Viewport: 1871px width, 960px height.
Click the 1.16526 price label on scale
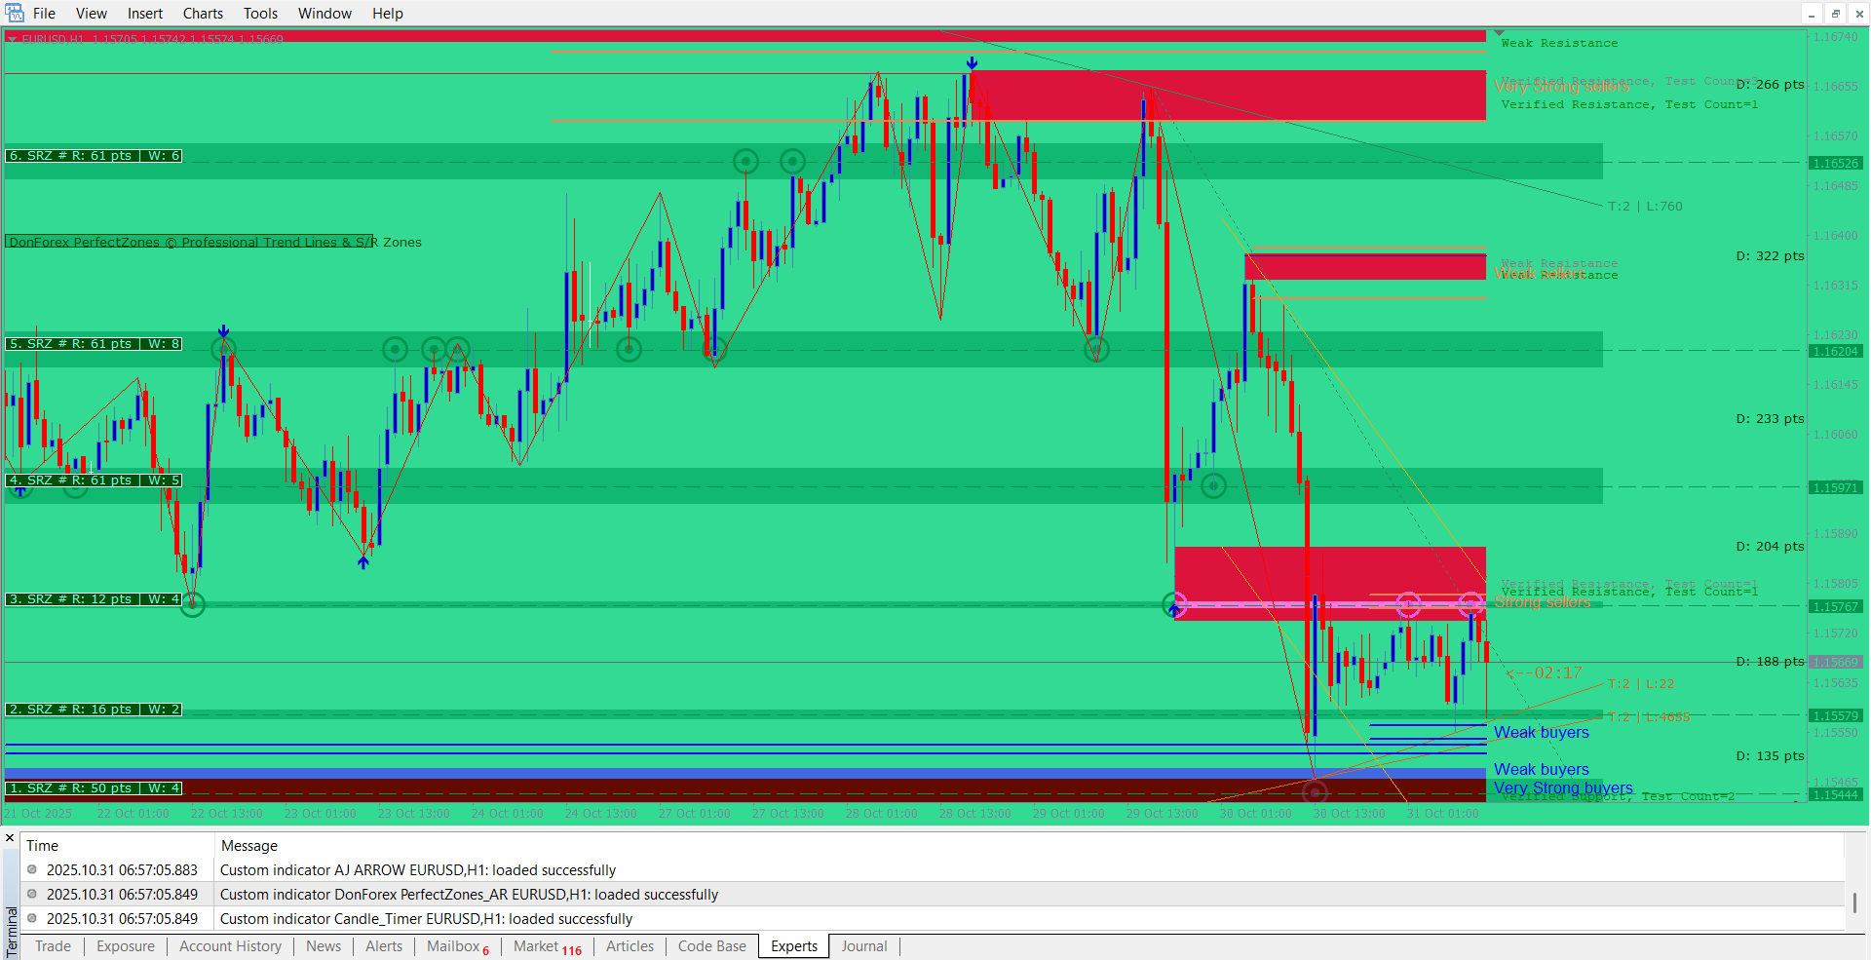(x=1835, y=163)
